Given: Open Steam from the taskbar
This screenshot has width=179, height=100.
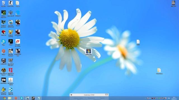Looking at the screenshot, I should coord(33,98).
